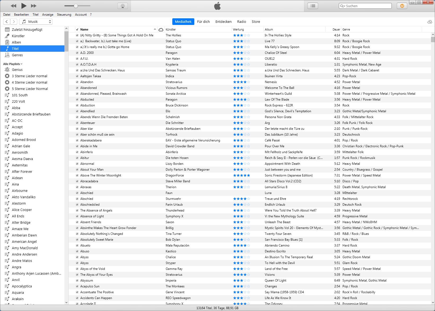Toggle checkbox for Above The Winter Moonlight
The width and height of the screenshot is (435, 311).
tap(77, 175)
